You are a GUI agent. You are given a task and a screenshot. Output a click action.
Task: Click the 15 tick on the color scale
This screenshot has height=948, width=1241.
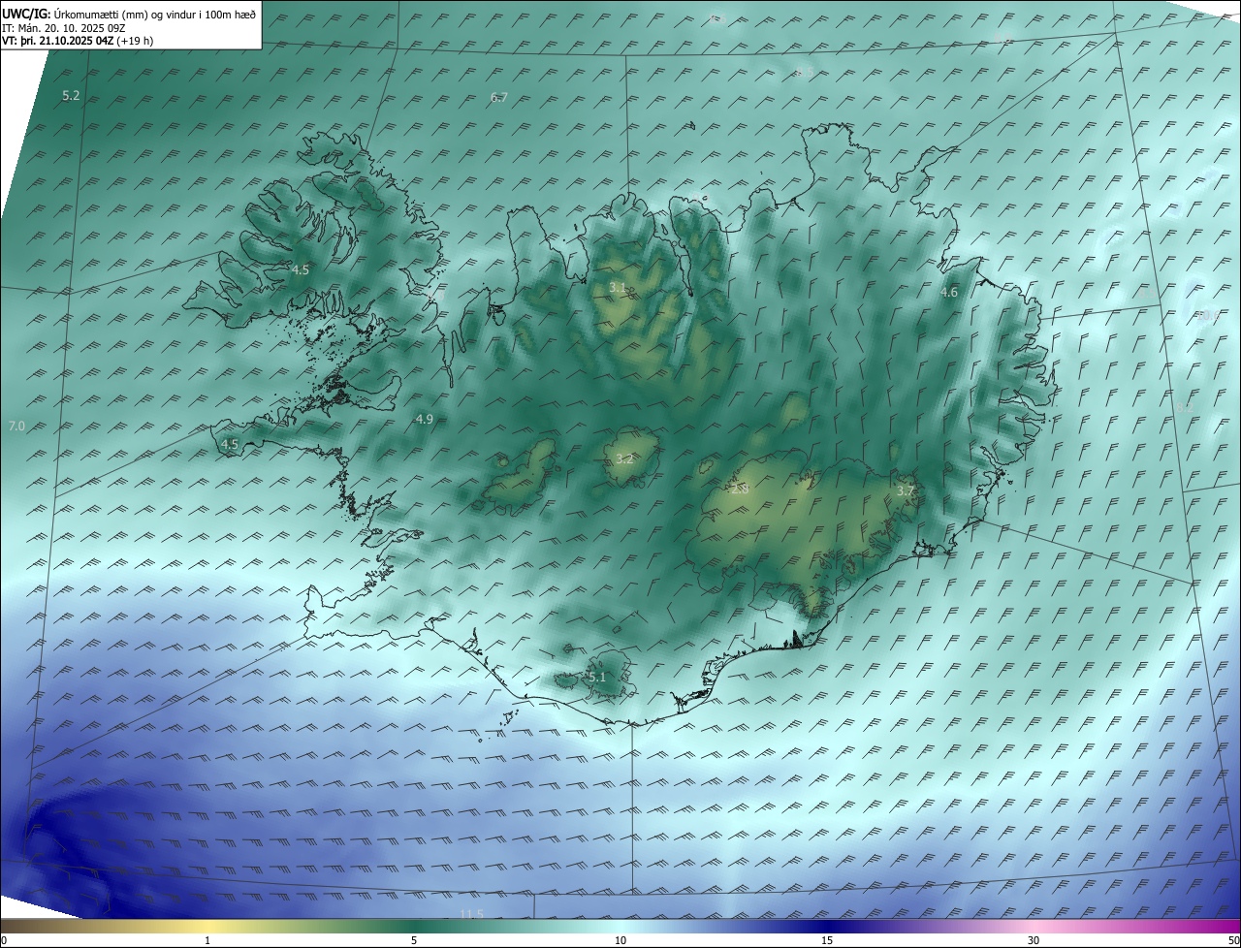tap(827, 940)
